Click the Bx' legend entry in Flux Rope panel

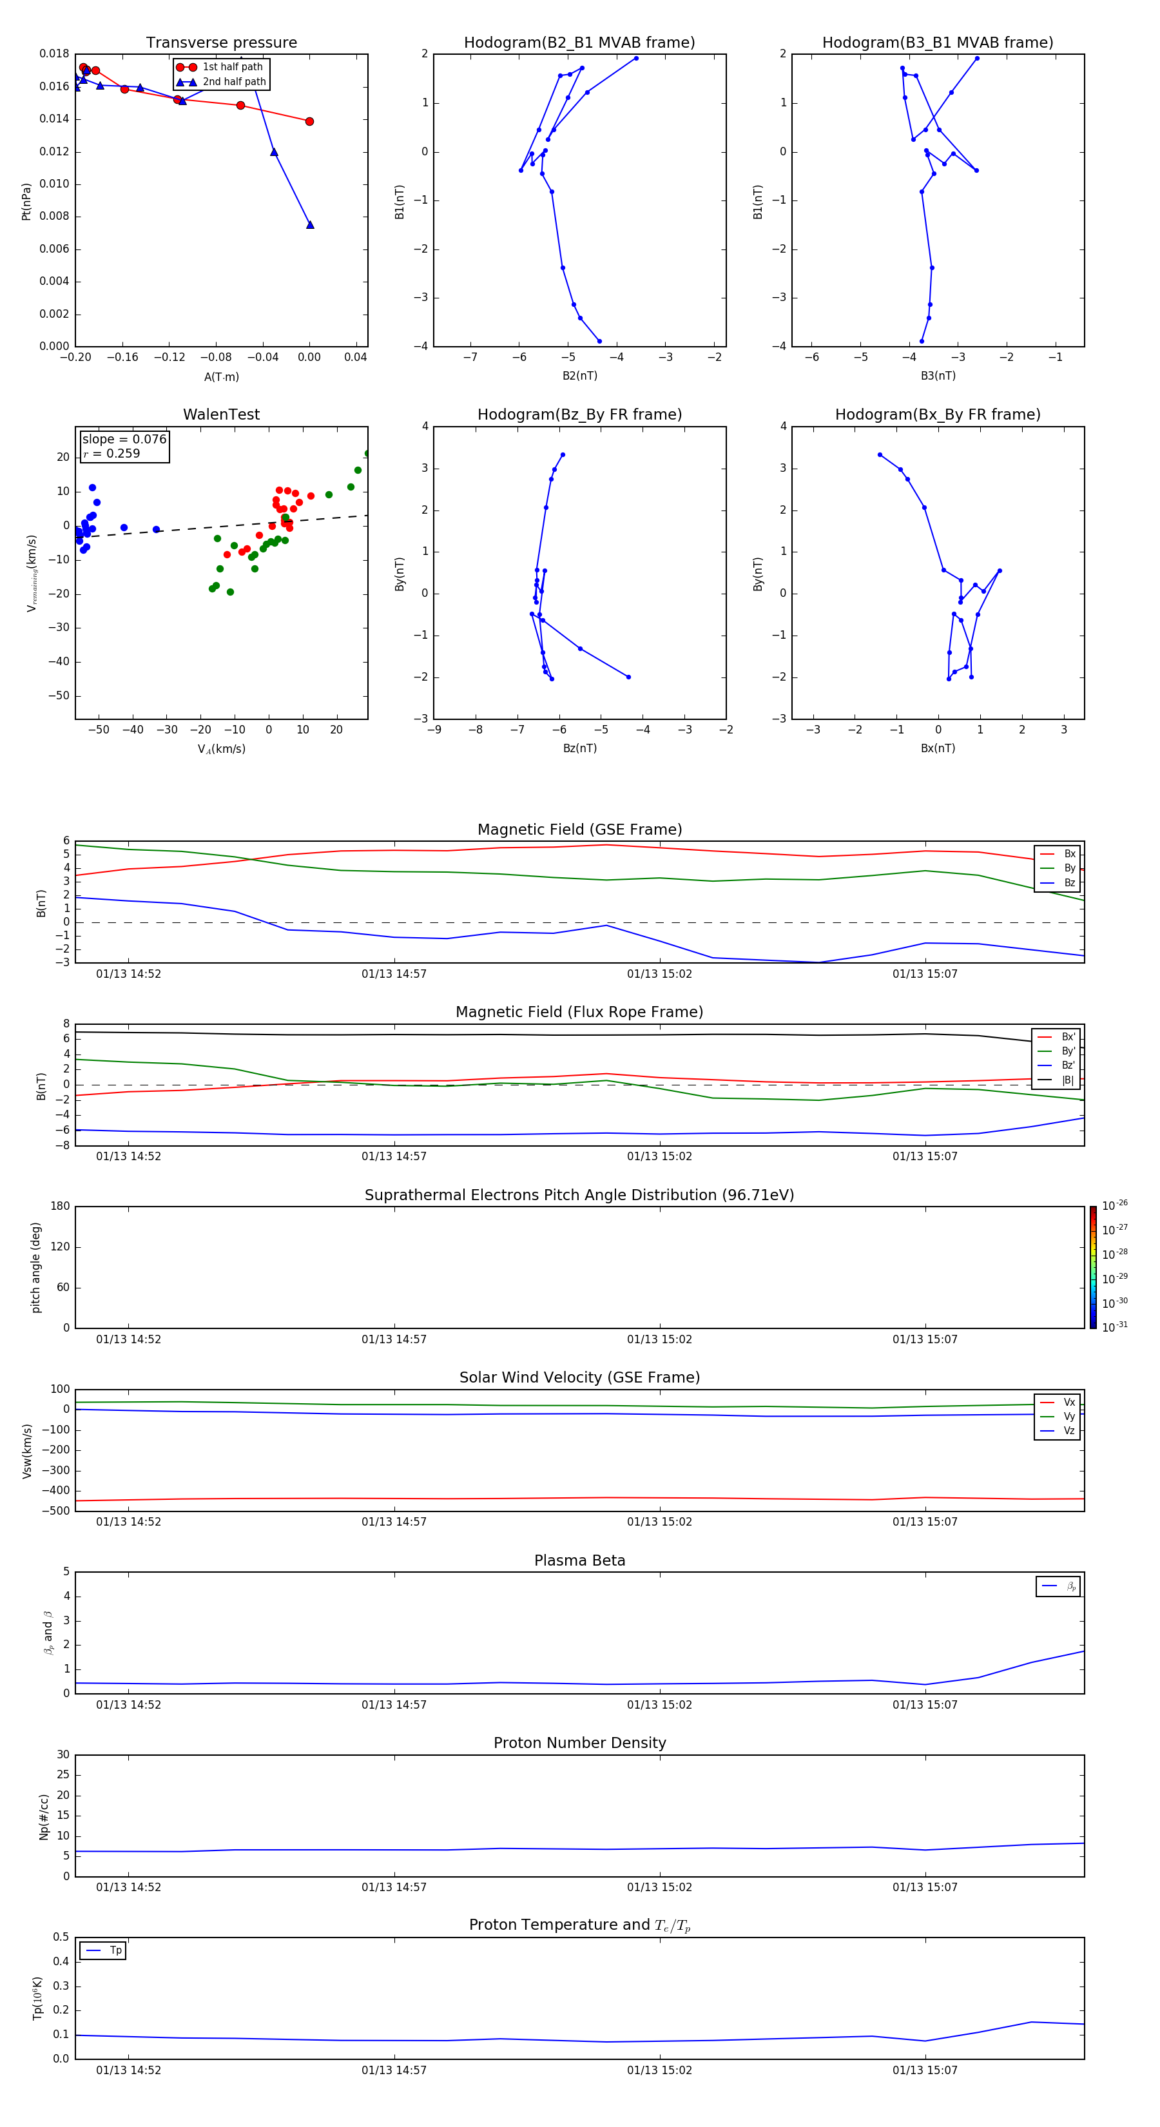click(x=1056, y=1037)
